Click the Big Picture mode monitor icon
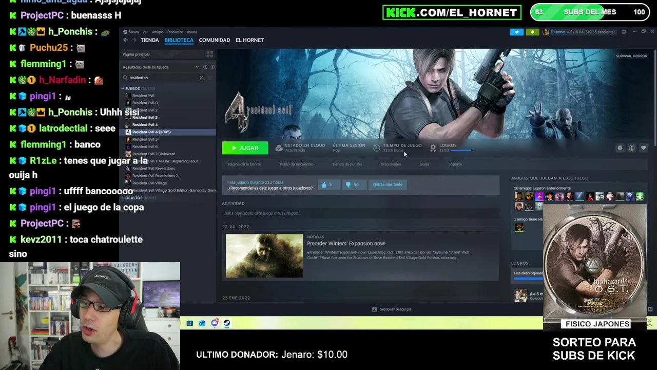 tap(624, 32)
